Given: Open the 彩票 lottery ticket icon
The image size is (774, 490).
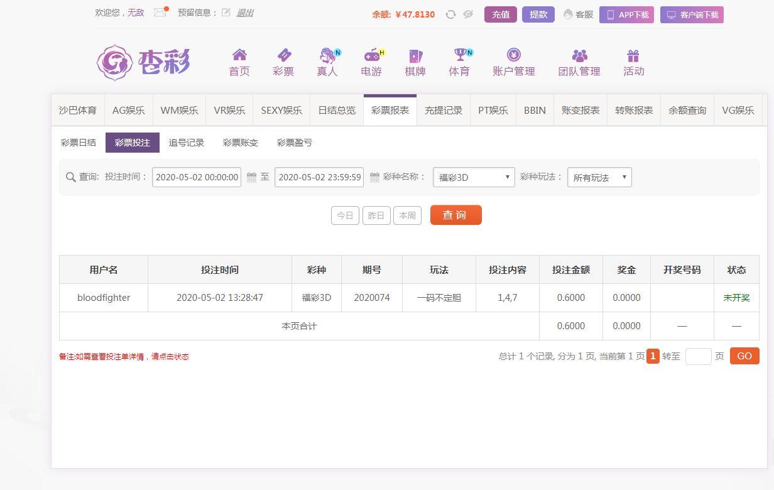Looking at the screenshot, I should pos(283,55).
